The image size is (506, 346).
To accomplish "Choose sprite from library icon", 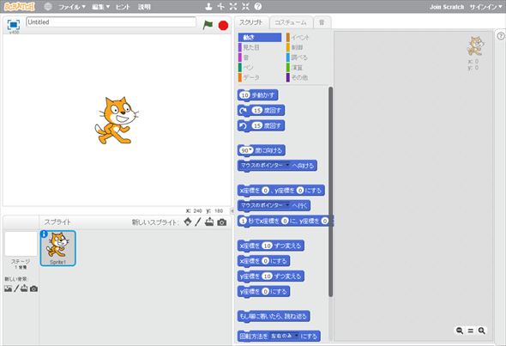I will coord(188,222).
